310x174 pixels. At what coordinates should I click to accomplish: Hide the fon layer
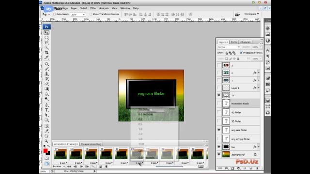[x=219, y=147]
